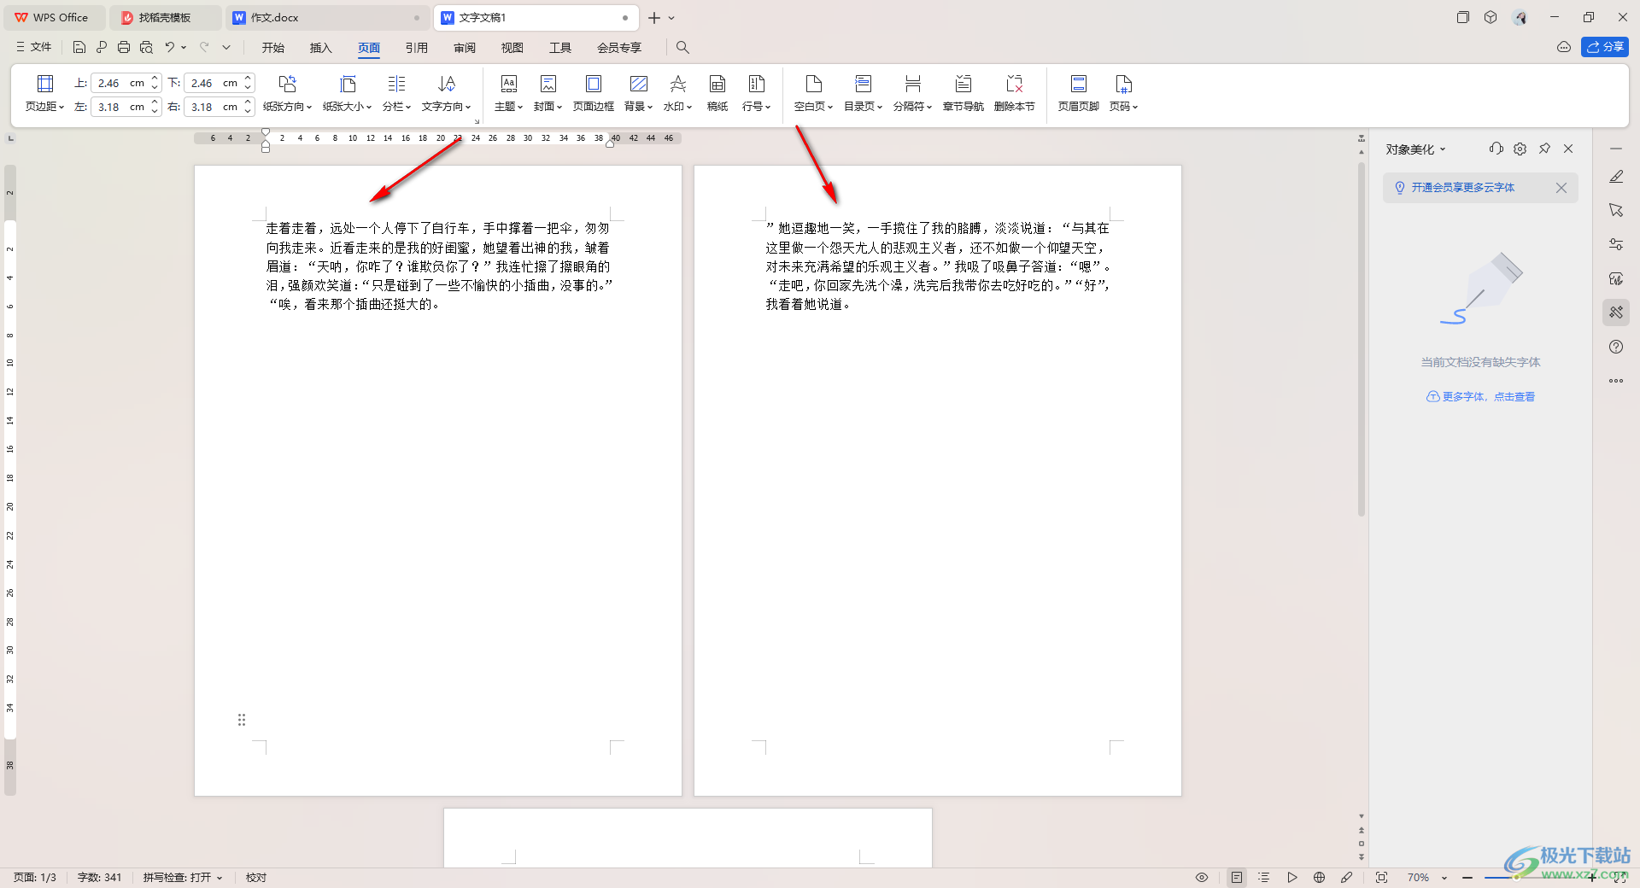
Task: Click the Page Border tool
Action: (594, 93)
